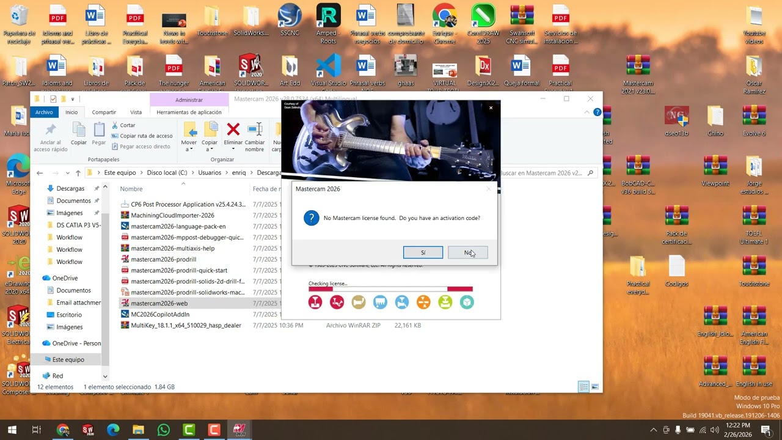Click the Visual Studio Code desktop shortcut
782x440 pixels.
coord(328,70)
